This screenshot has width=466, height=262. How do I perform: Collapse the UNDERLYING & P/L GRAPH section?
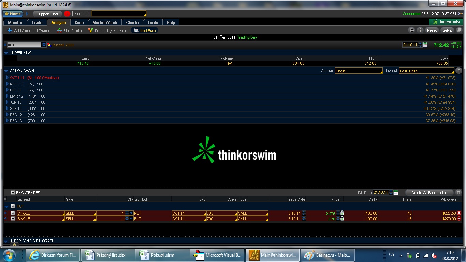[6, 241]
